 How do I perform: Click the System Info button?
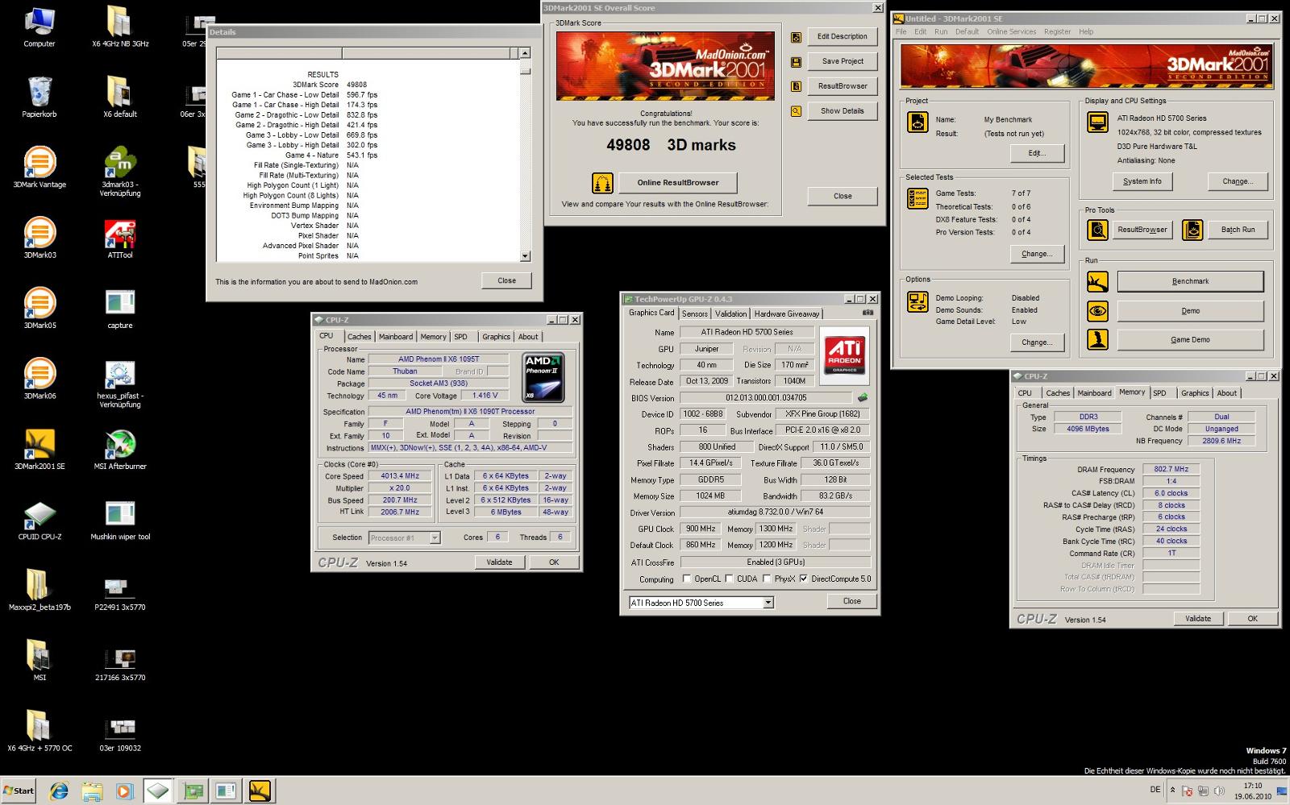click(x=1142, y=181)
